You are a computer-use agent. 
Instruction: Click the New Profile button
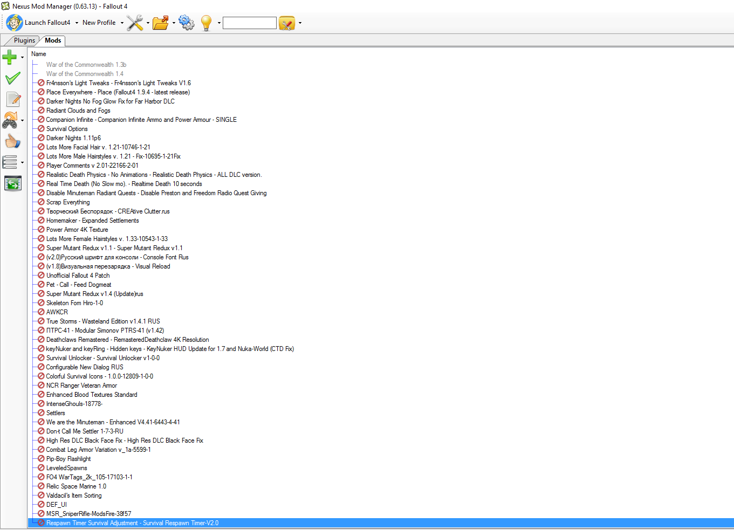click(99, 23)
